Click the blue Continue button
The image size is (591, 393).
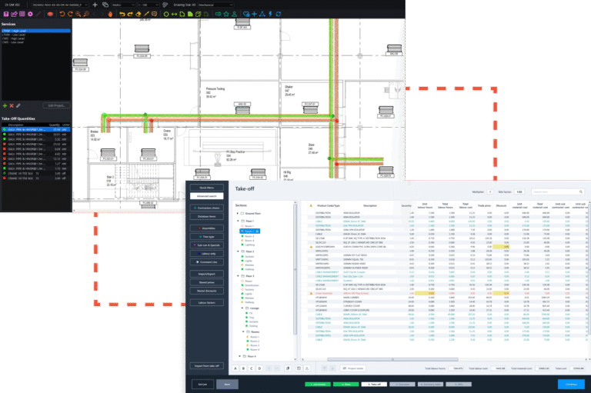click(x=571, y=385)
